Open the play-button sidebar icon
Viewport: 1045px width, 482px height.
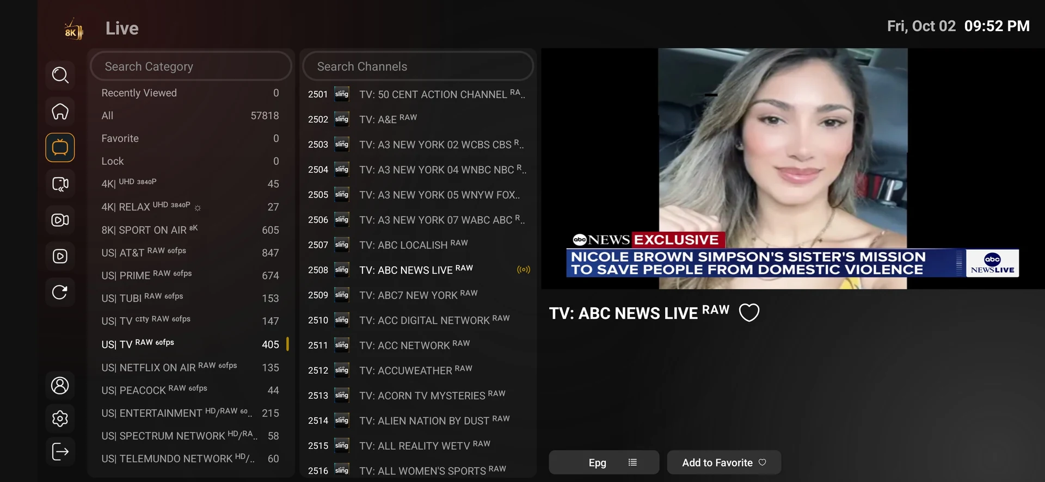tap(60, 256)
